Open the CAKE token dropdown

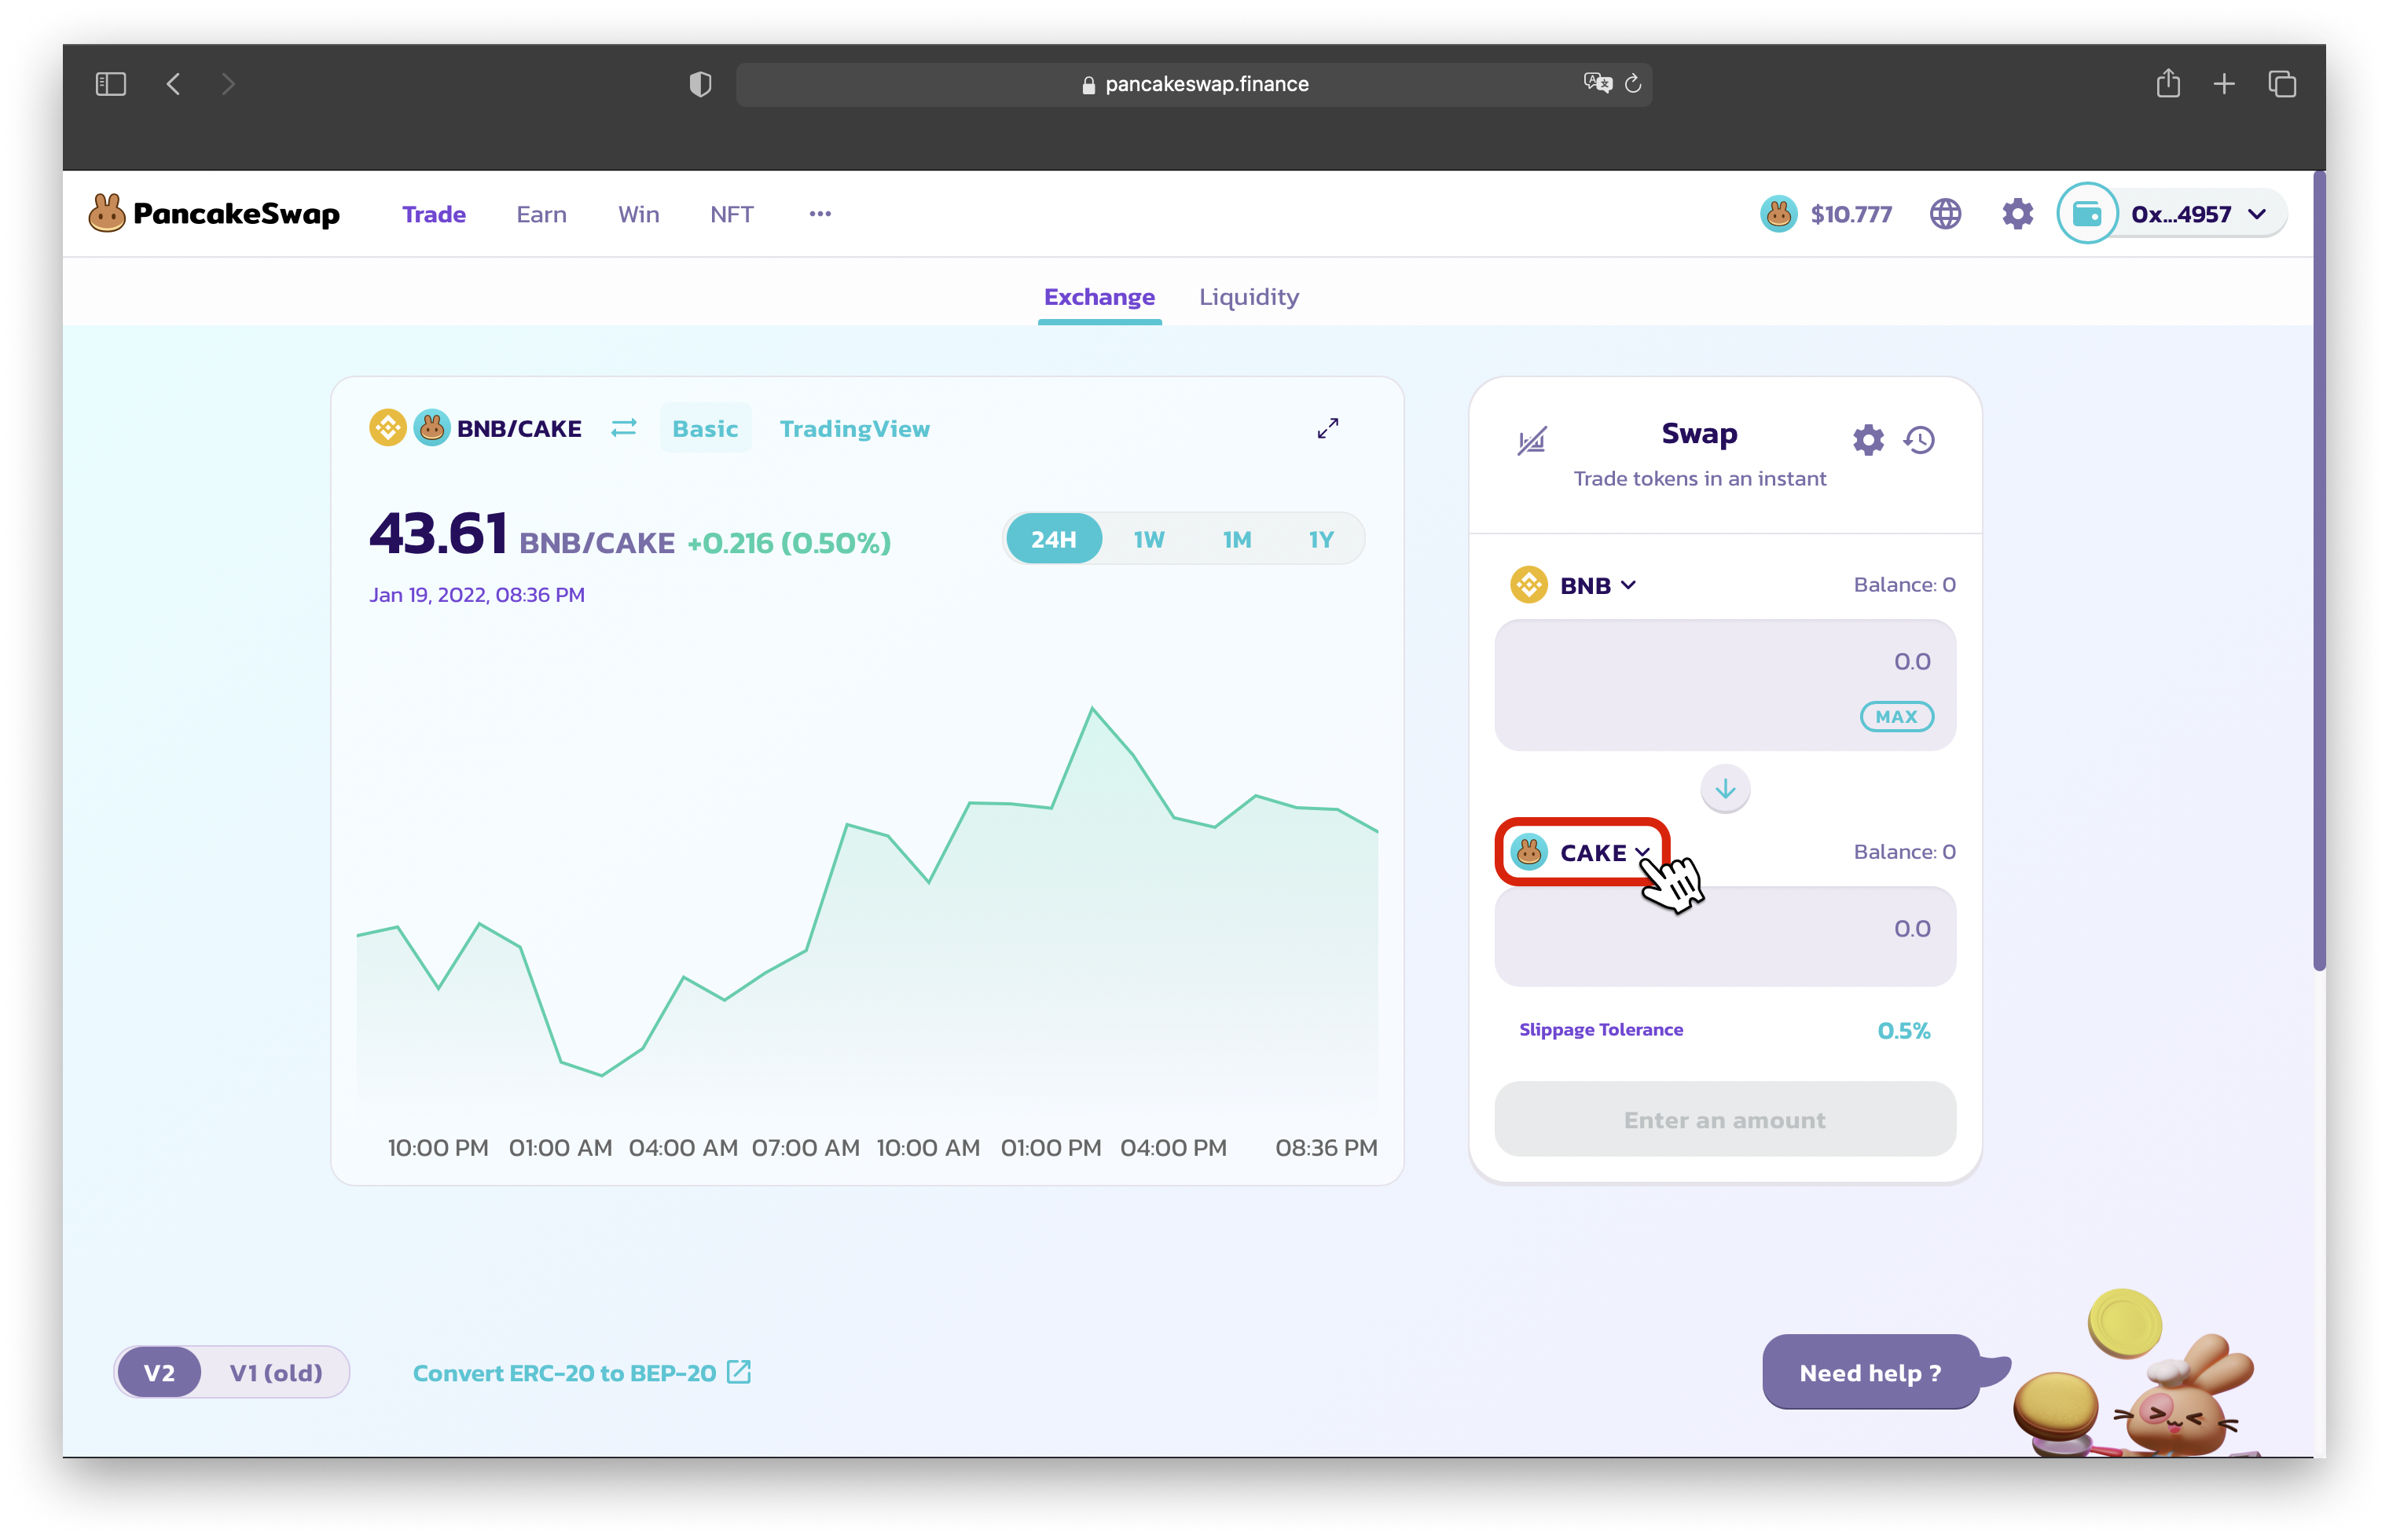[1581, 852]
